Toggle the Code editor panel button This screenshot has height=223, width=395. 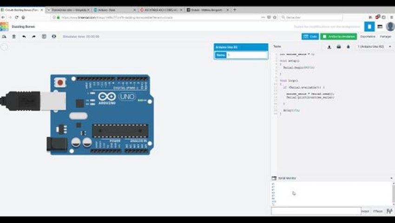click(310, 37)
